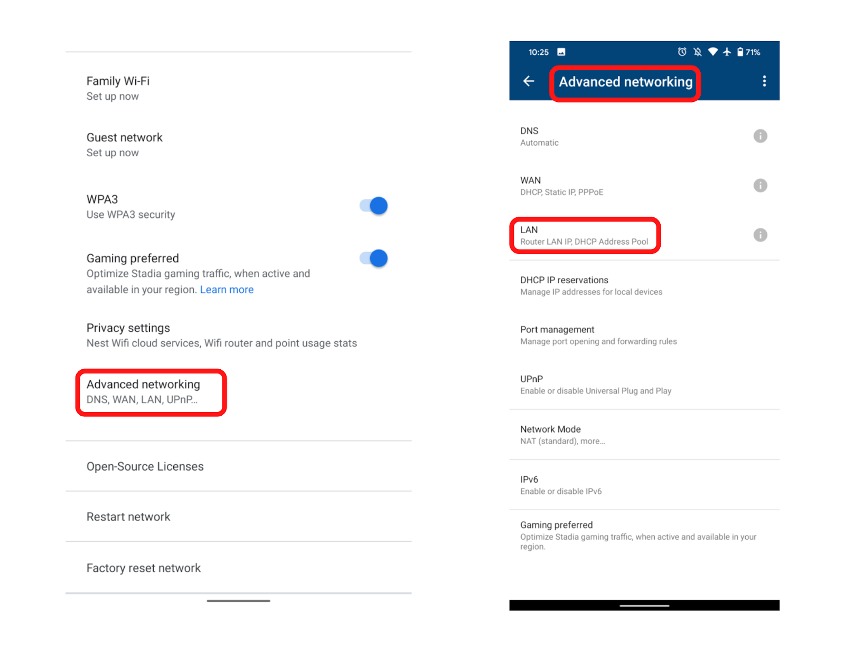
Task: Open Open-Source Licenses
Action: (x=238, y=466)
